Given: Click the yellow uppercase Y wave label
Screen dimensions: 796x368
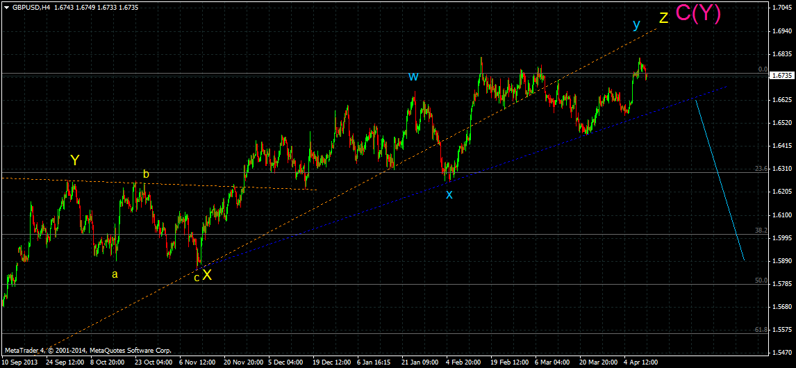Looking at the screenshot, I should (74, 160).
